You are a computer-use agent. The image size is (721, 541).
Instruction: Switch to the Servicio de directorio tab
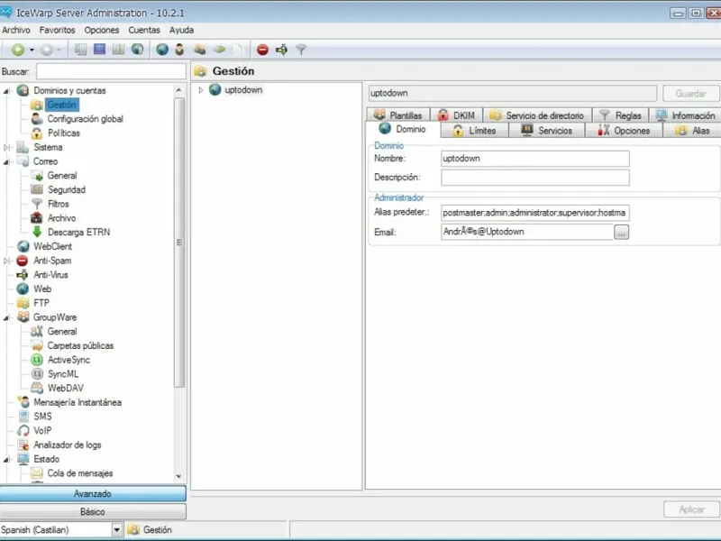point(537,115)
